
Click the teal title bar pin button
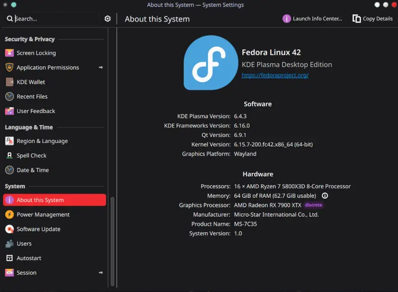coord(14,4)
